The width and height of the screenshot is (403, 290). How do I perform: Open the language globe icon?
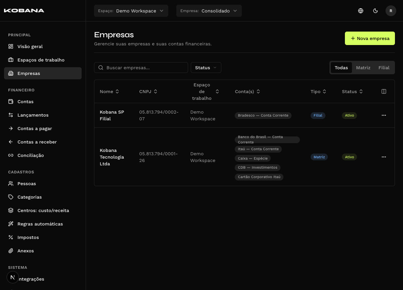[361, 11]
